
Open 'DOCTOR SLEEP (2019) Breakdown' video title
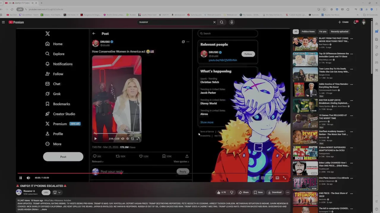[x=333, y=101]
